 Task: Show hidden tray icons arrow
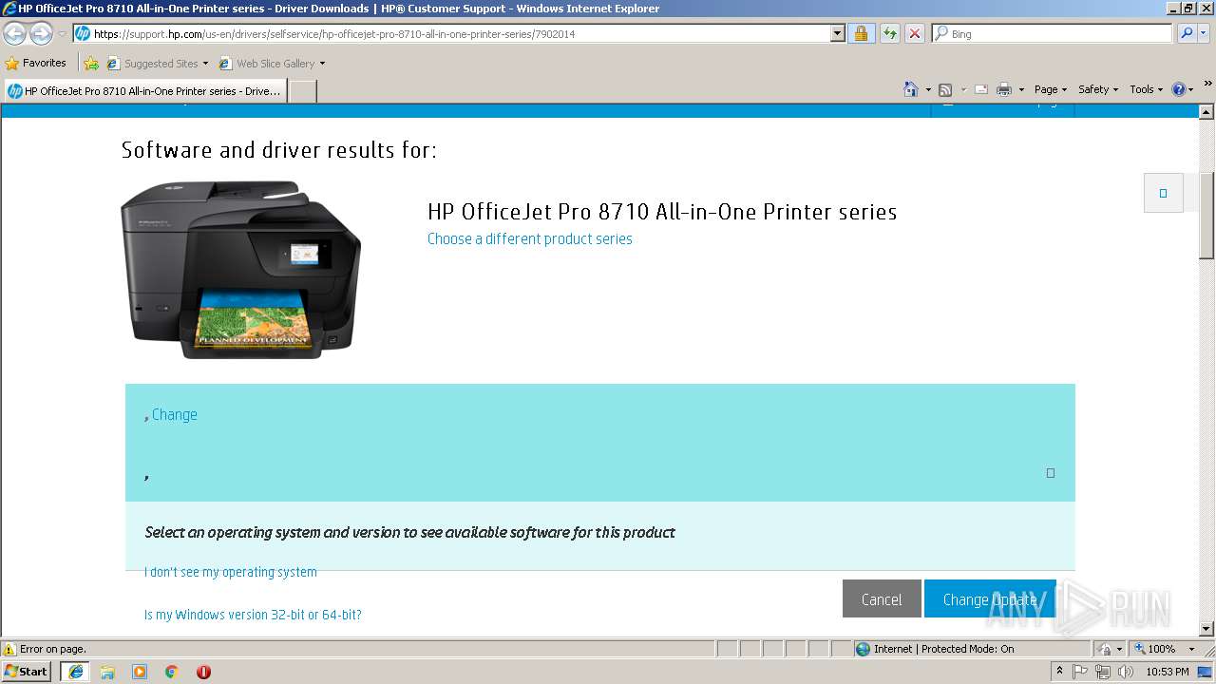pos(1060,672)
